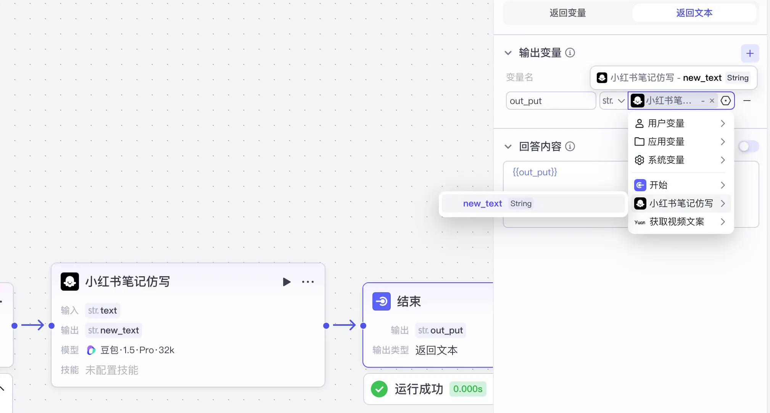
Task: Open the three-dot menu on 小红书笔记仿写 node
Action: pos(308,282)
